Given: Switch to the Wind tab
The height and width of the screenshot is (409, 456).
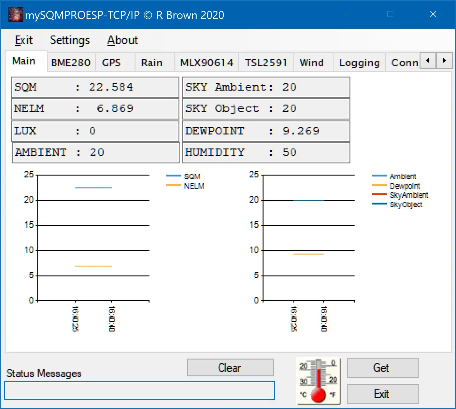Looking at the screenshot, I should coord(313,63).
